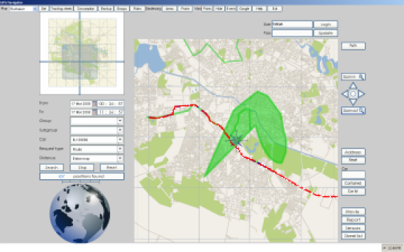This screenshot has width=404, height=252.
Task: Click the Hide toolbar button
Action: point(219,8)
